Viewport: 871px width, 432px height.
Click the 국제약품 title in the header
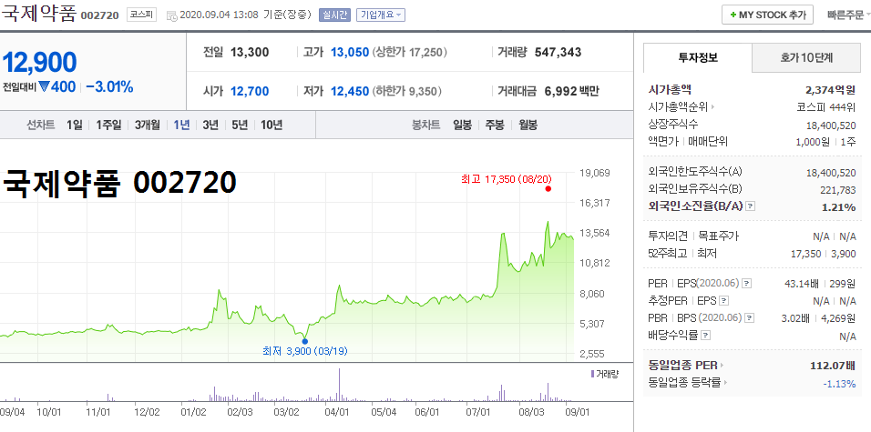(x=38, y=14)
